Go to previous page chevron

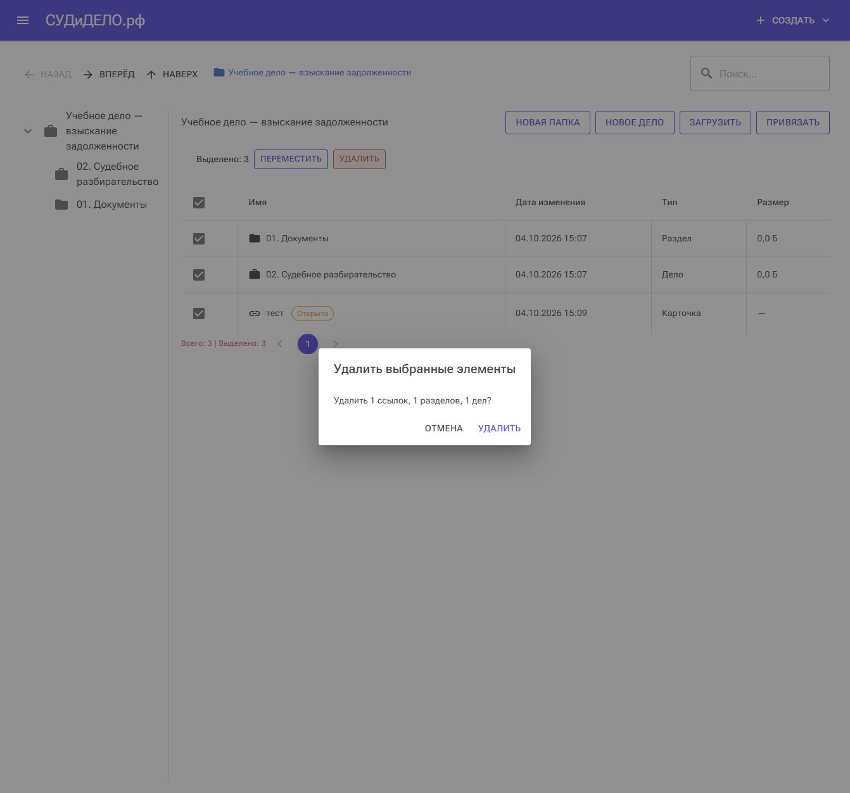(x=280, y=344)
